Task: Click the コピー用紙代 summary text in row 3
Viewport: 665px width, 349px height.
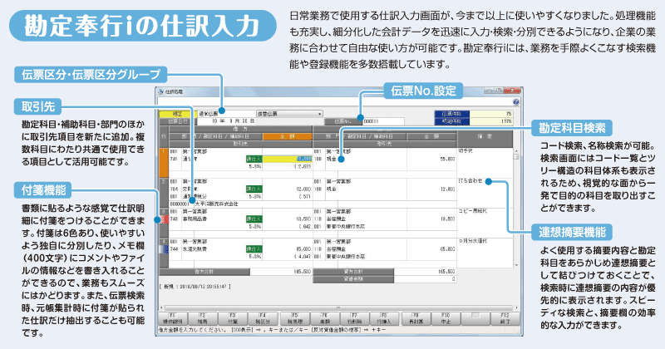Action: [x=472, y=211]
